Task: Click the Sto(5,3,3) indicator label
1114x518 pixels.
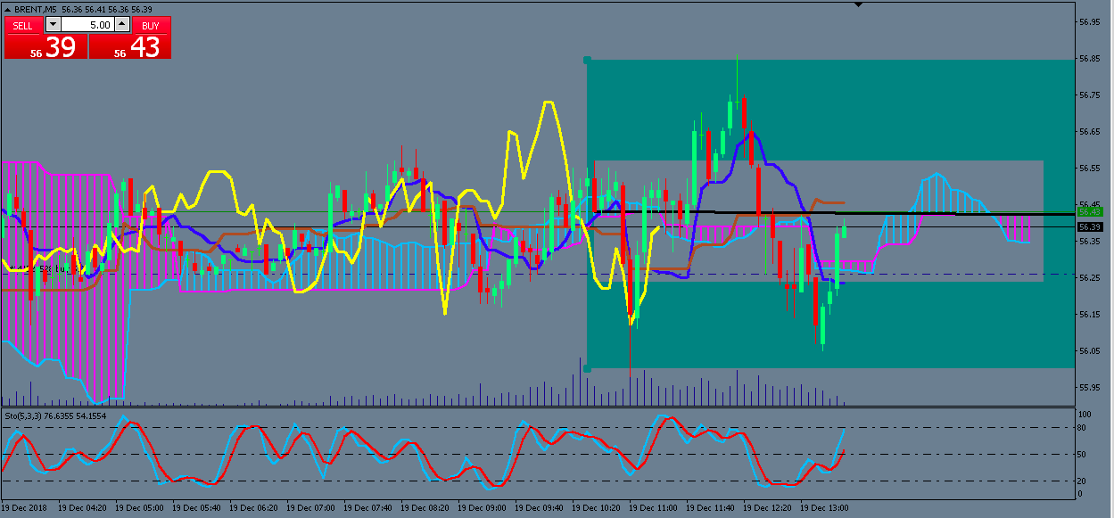Action: click(x=23, y=415)
